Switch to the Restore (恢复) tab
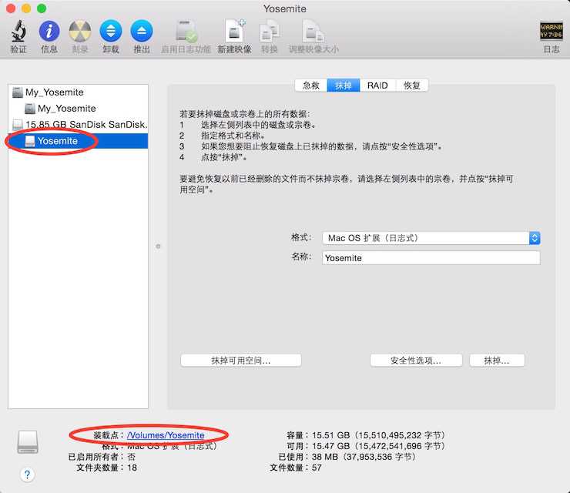This screenshot has width=570, height=493. [x=412, y=86]
